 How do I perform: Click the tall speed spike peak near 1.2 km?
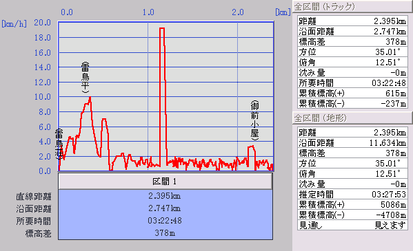[x=162, y=28]
